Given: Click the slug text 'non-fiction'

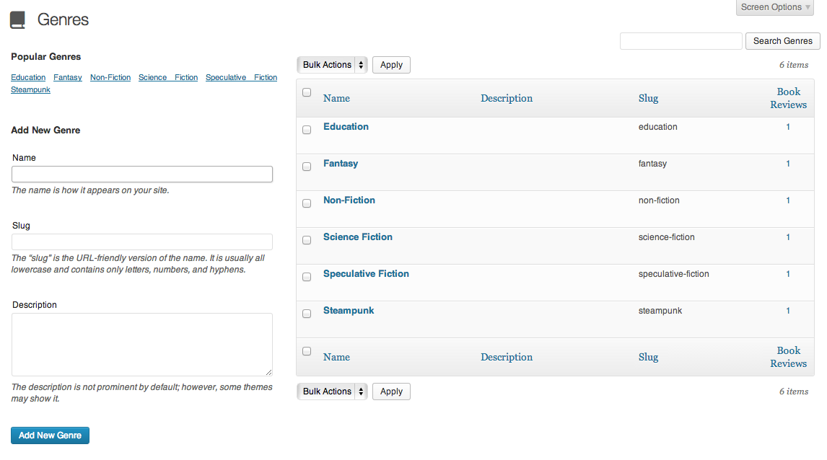Looking at the screenshot, I should [659, 200].
